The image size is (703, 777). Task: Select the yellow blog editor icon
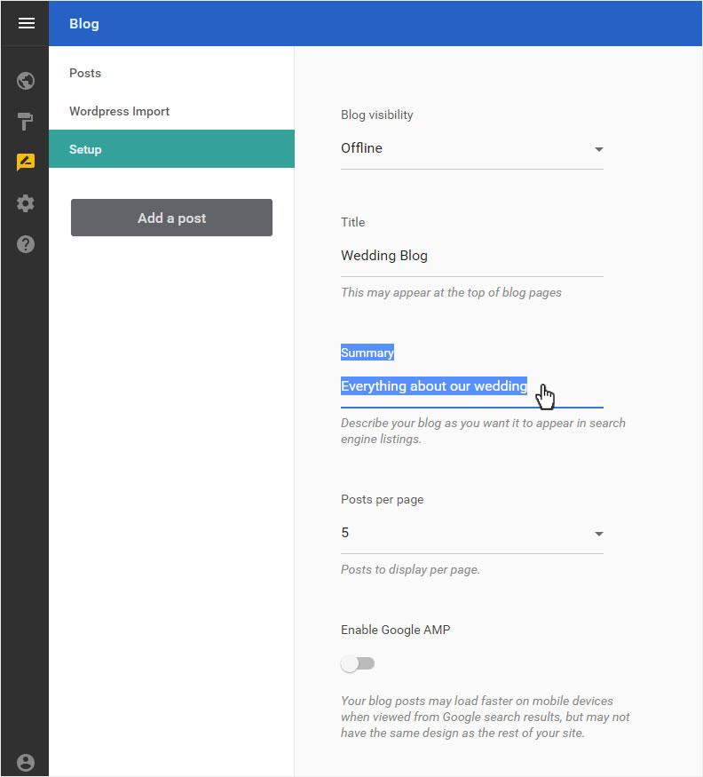coord(26,162)
